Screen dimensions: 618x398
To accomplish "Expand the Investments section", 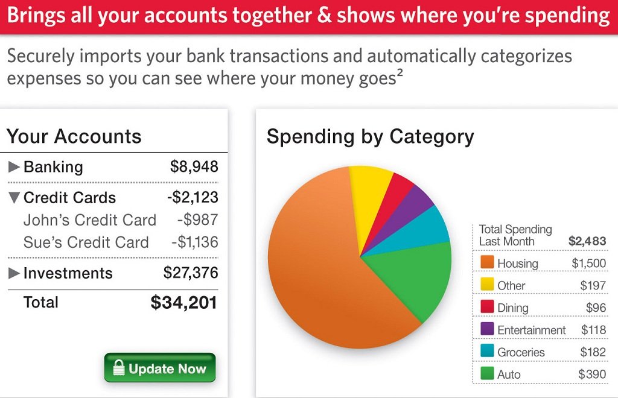I will [14, 273].
